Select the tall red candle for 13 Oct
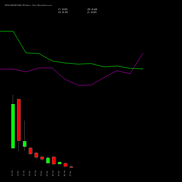 (19, 120)
